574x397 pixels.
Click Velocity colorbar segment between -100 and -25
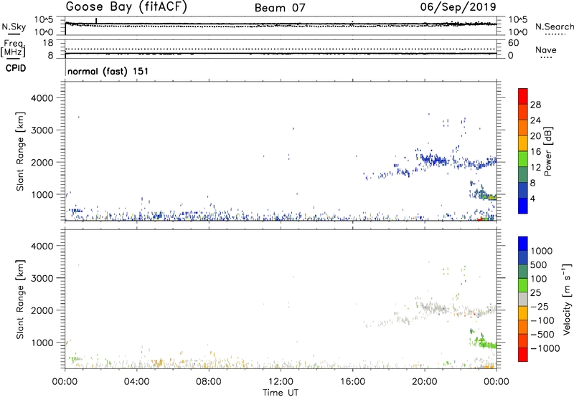[523, 313]
